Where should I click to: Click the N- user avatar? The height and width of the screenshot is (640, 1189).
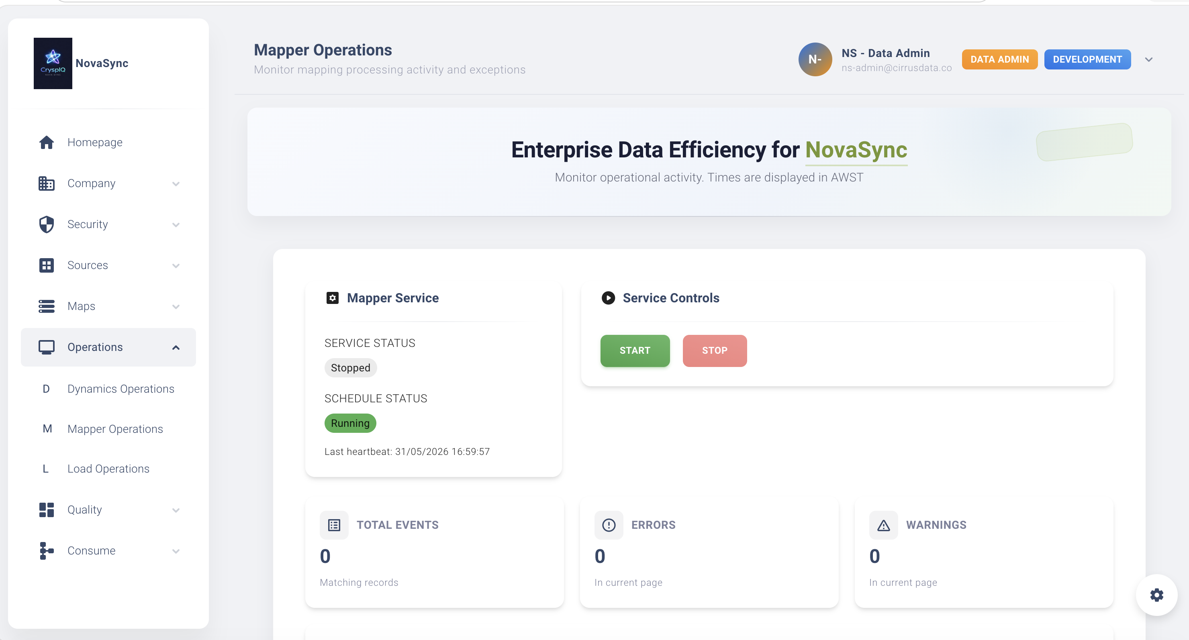coord(815,59)
